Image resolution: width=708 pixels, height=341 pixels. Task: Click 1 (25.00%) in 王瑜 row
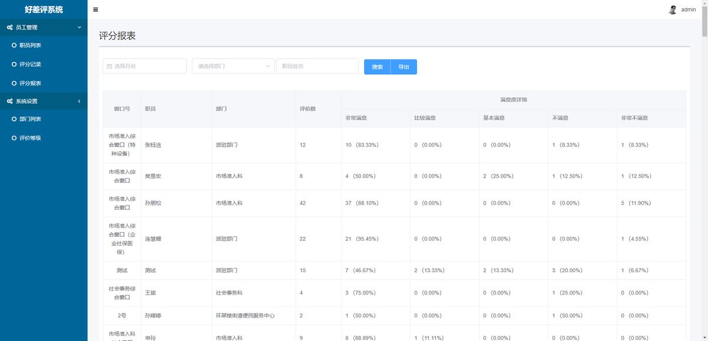tap(568, 293)
